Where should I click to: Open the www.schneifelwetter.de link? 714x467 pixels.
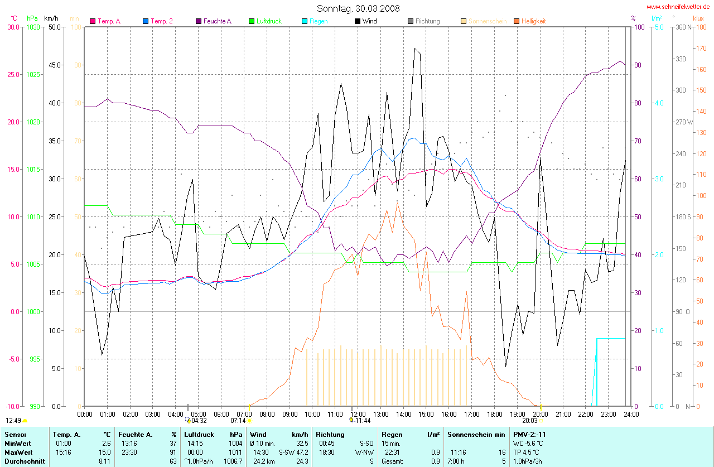pyautogui.click(x=678, y=7)
